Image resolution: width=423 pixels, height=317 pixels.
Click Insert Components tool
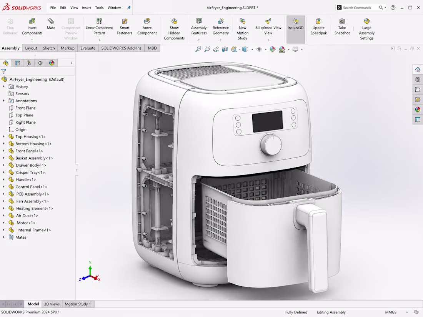pos(32,27)
